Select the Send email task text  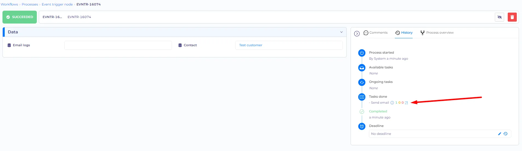pos(380,103)
